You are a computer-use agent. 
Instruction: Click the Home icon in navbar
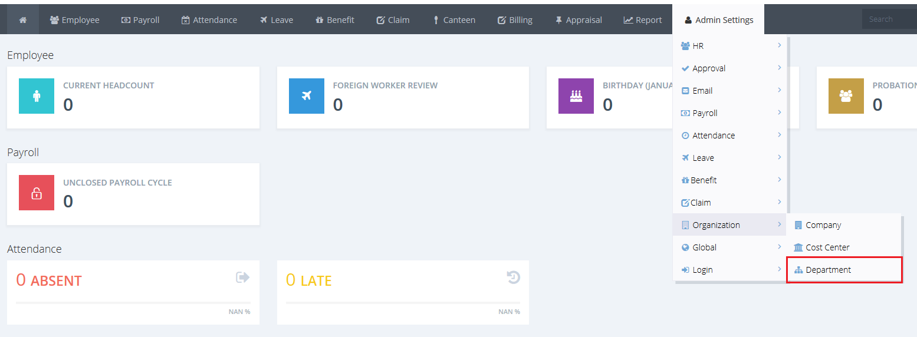[x=23, y=20]
